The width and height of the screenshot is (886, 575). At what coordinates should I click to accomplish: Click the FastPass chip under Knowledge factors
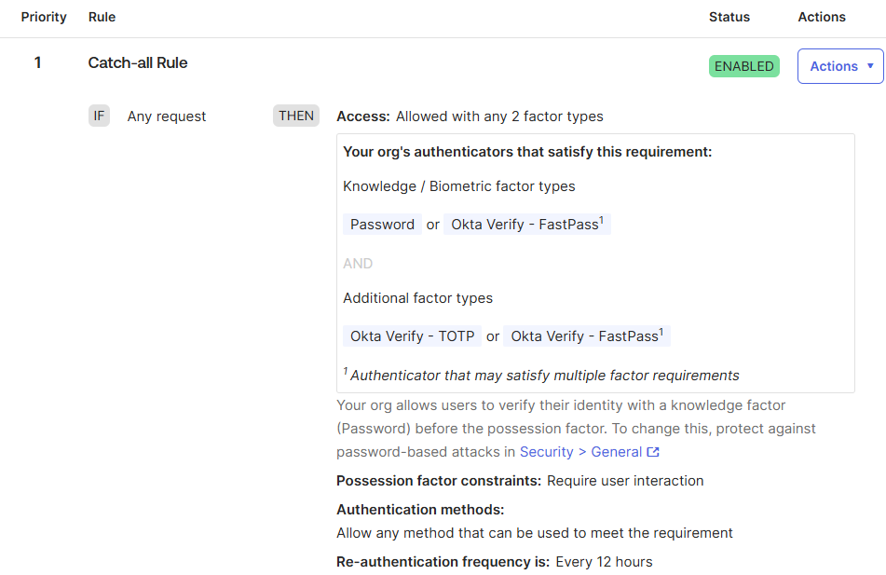[527, 225]
